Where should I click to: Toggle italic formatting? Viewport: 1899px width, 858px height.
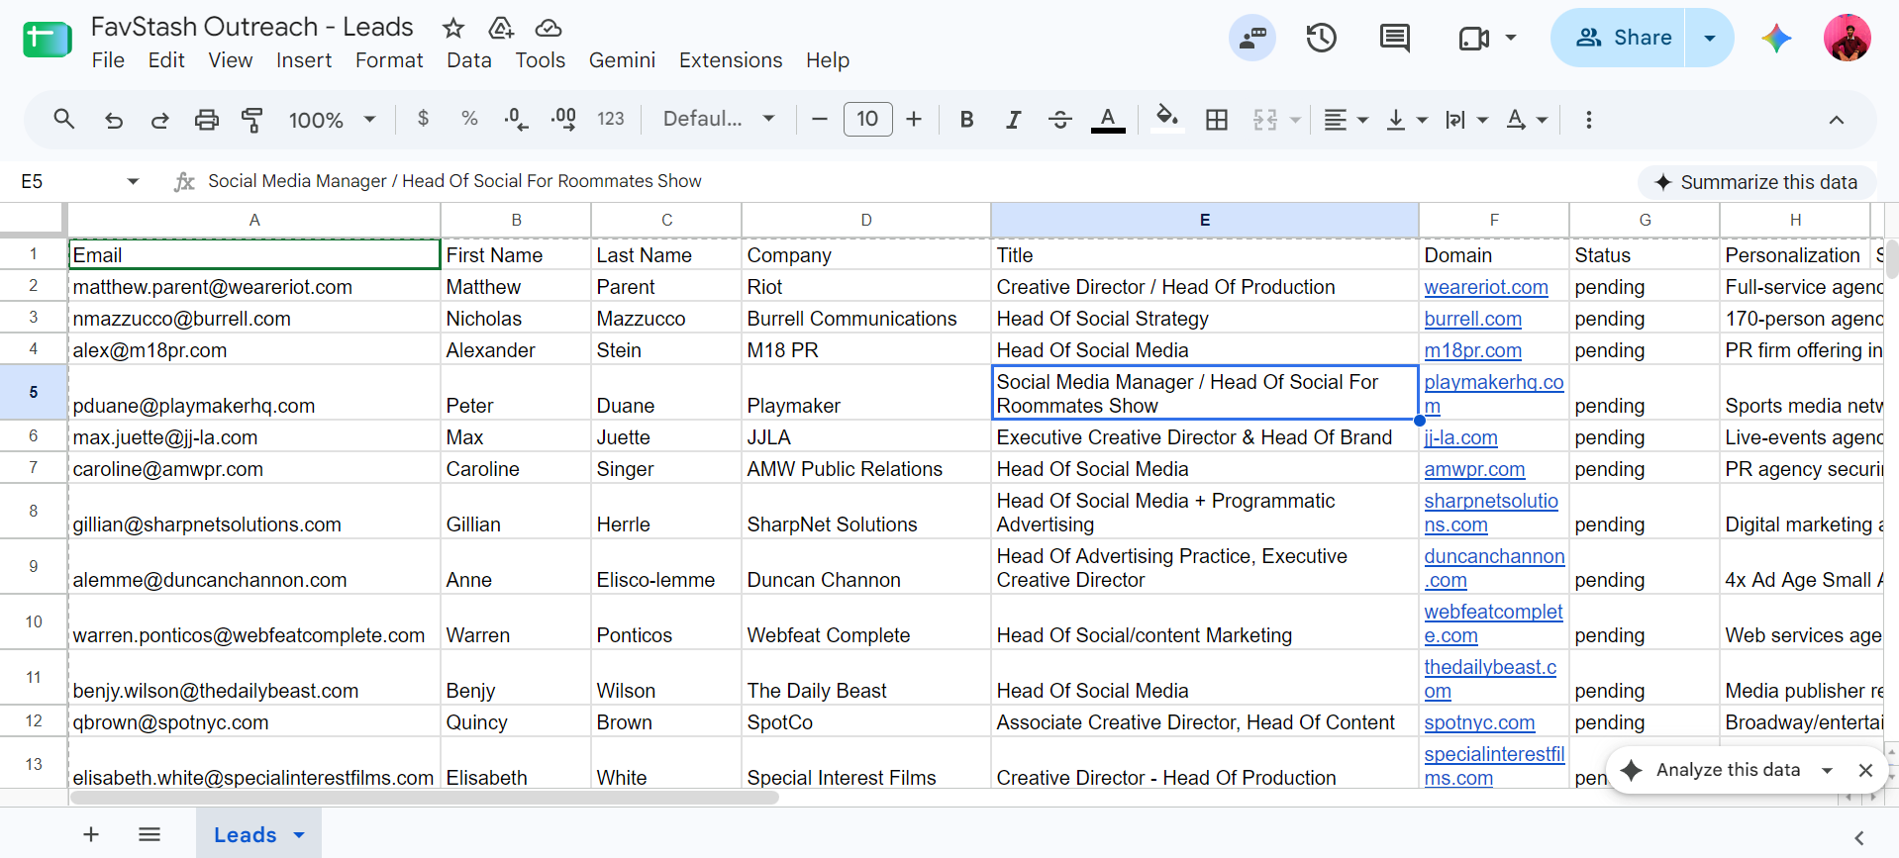(x=1013, y=120)
